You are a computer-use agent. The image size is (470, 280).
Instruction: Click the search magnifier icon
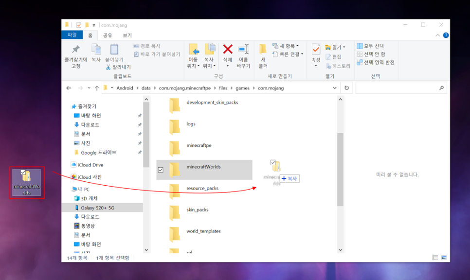(441, 88)
